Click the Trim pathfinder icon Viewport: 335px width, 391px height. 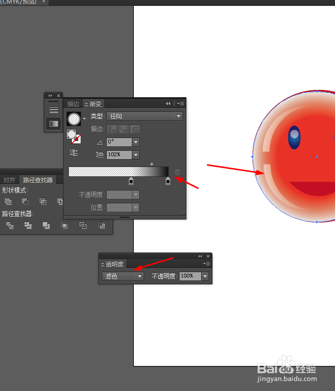pos(28,225)
